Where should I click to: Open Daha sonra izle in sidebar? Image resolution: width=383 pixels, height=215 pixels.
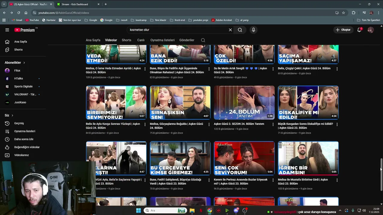[24, 139]
